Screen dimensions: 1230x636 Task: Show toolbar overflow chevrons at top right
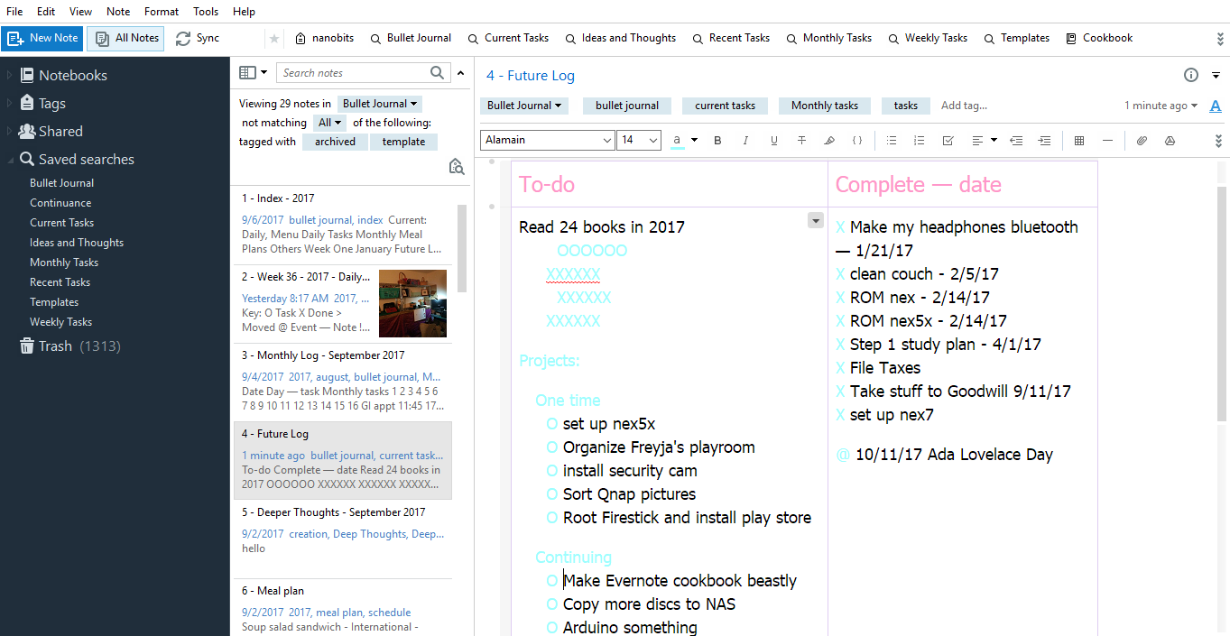coord(1220,39)
